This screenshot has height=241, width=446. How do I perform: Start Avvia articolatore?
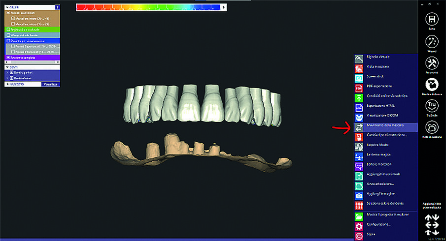[x=385, y=185]
